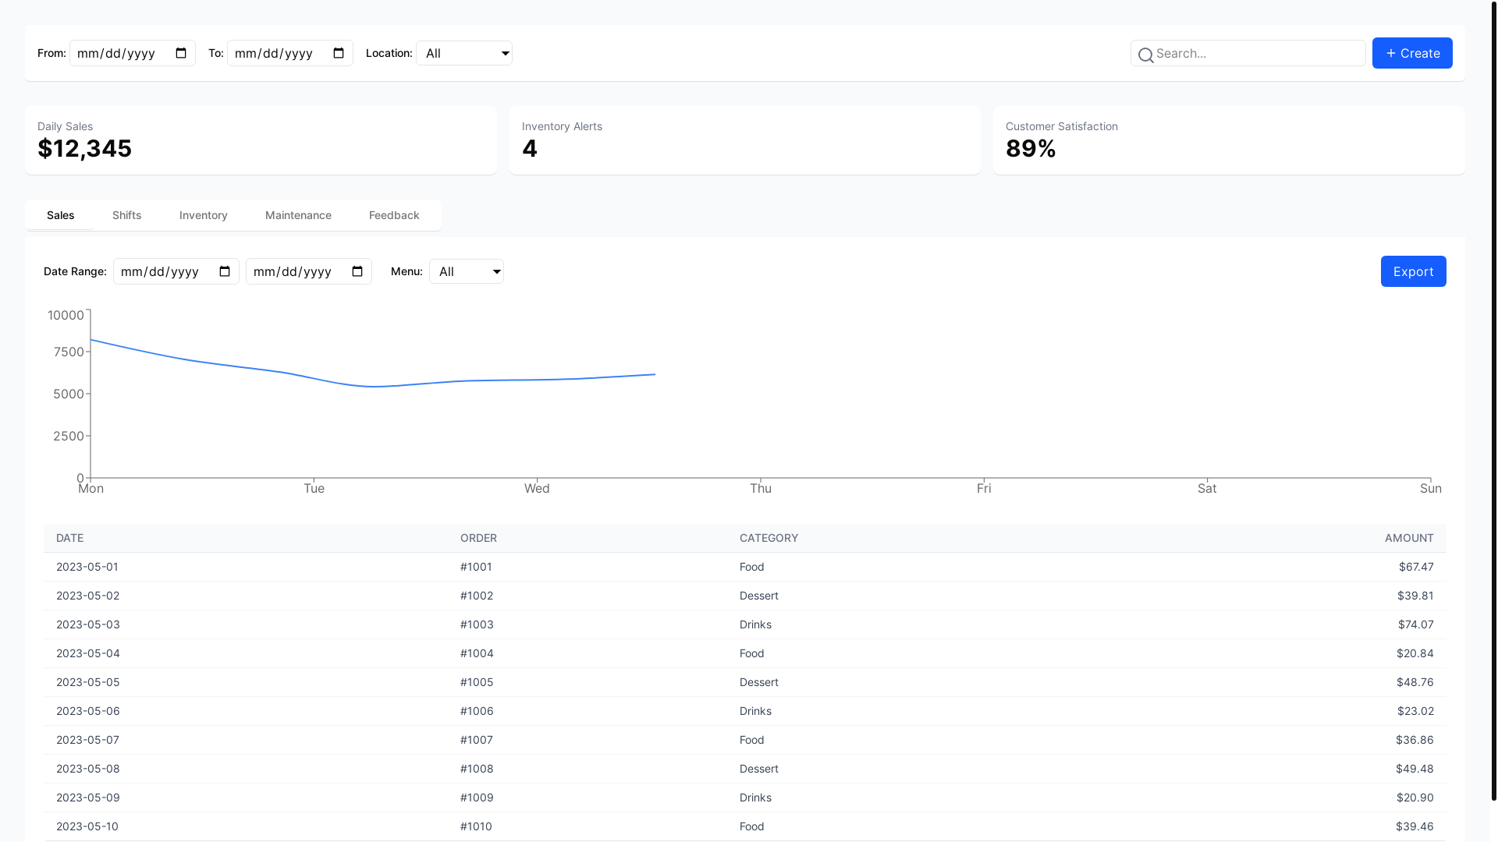Click date 2023-05-01
The image size is (1498, 842).
pyautogui.click(x=87, y=567)
